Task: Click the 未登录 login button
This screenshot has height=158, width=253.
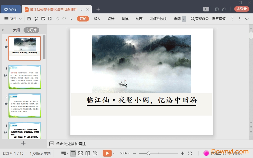Action: click(242, 9)
